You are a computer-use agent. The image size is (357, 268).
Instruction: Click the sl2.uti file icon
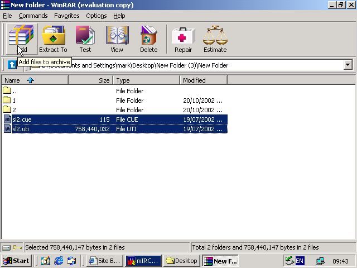tap(7, 129)
